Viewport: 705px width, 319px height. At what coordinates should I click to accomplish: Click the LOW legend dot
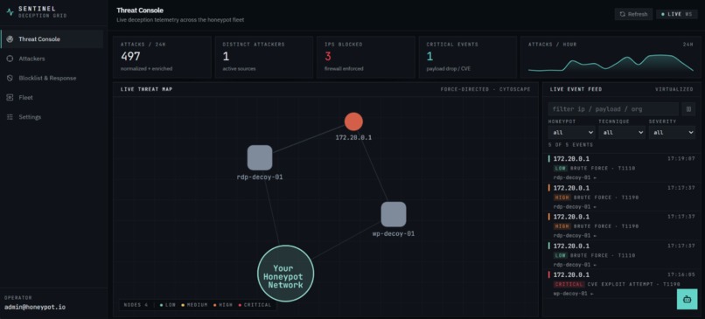162,305
